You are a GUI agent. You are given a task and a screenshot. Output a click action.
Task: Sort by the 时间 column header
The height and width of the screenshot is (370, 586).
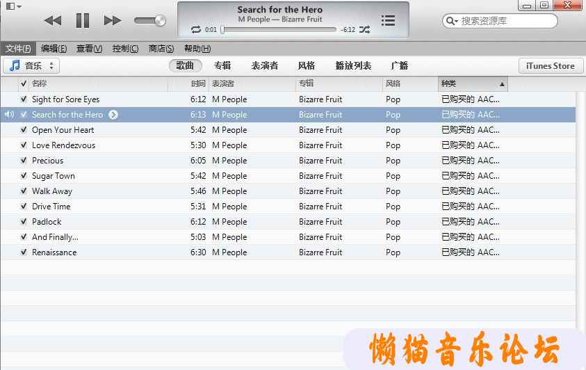pos(188,83)
